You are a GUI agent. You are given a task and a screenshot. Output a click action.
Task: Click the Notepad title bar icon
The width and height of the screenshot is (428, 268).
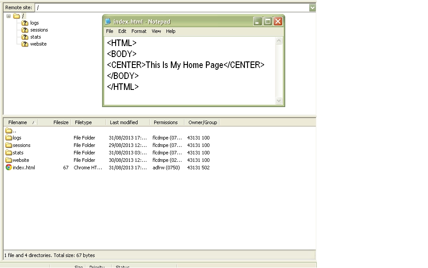click(x=108, y=21)
